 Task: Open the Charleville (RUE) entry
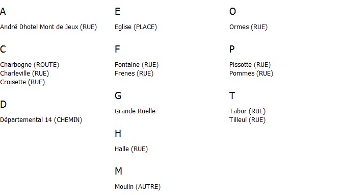(24, 74)
